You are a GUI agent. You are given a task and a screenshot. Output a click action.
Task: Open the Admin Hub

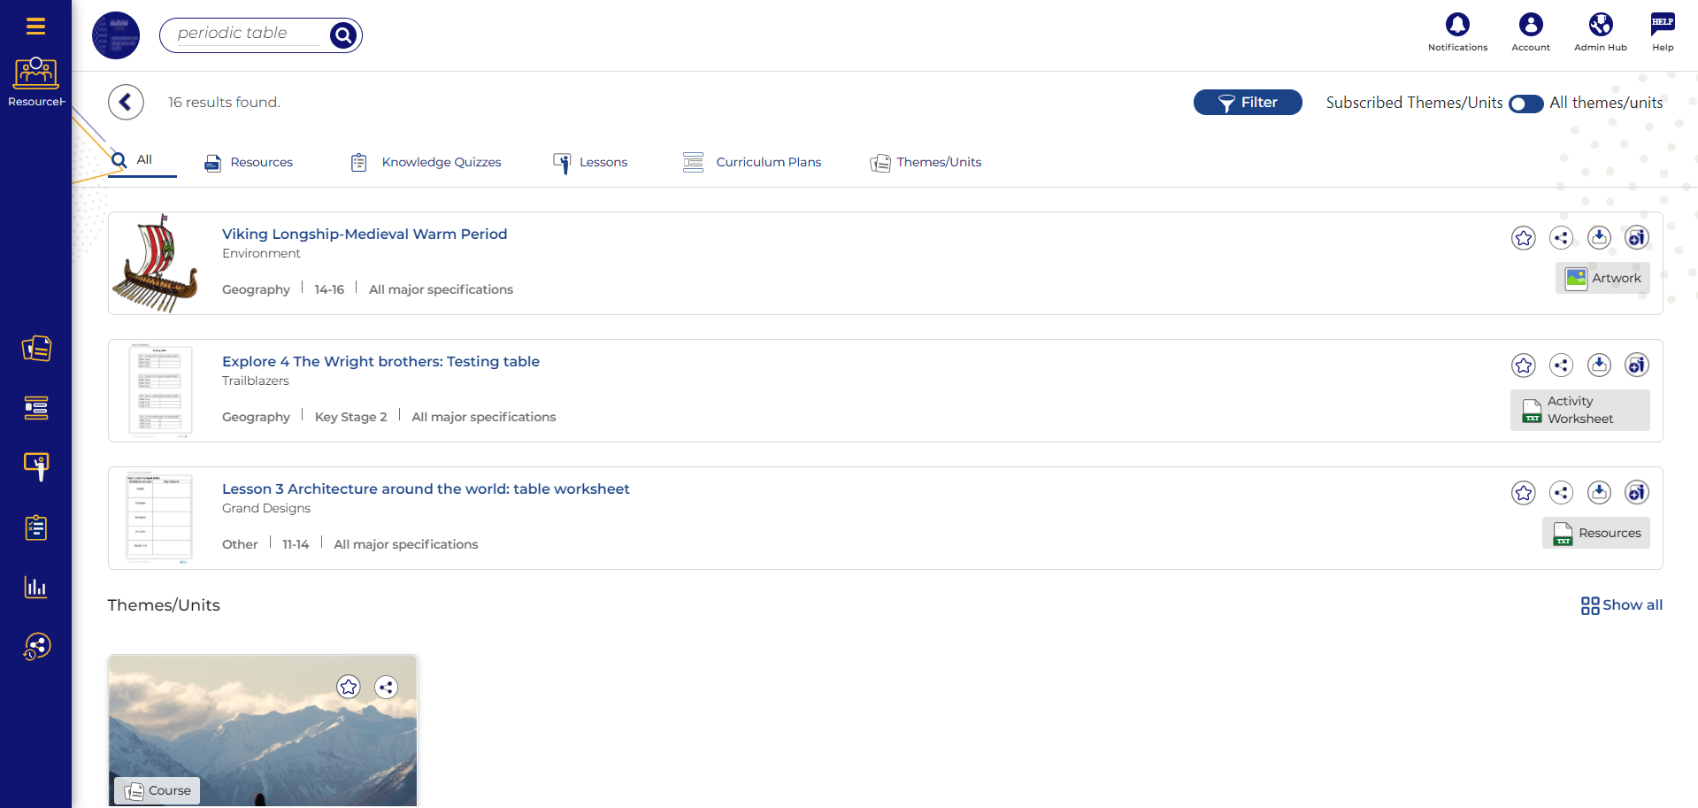[1600, 25]
